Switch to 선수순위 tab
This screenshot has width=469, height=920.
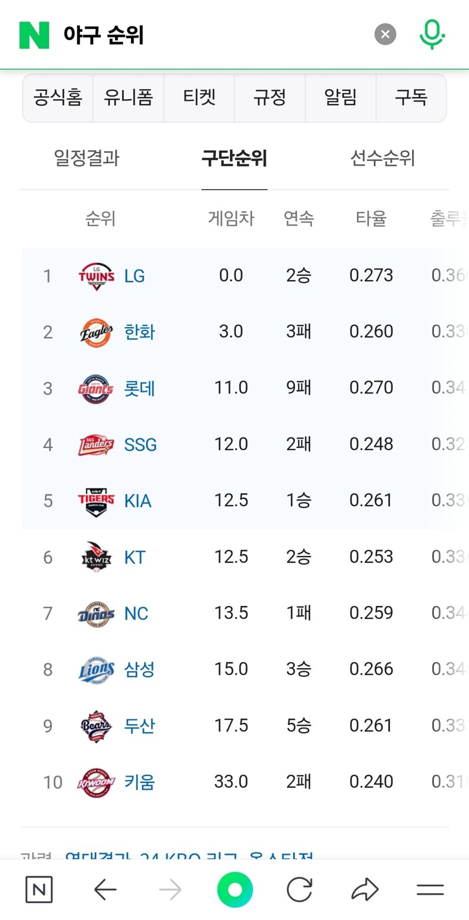(383, 158)
